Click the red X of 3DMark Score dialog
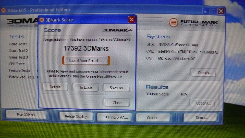Screen dimensions: 245x138 (131, 20)
